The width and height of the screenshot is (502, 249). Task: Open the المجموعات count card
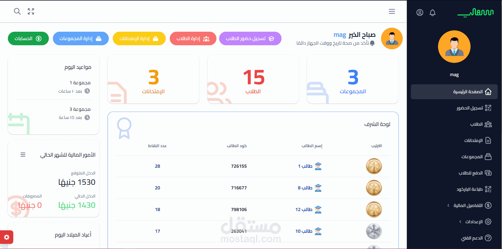tap(353, 79)
